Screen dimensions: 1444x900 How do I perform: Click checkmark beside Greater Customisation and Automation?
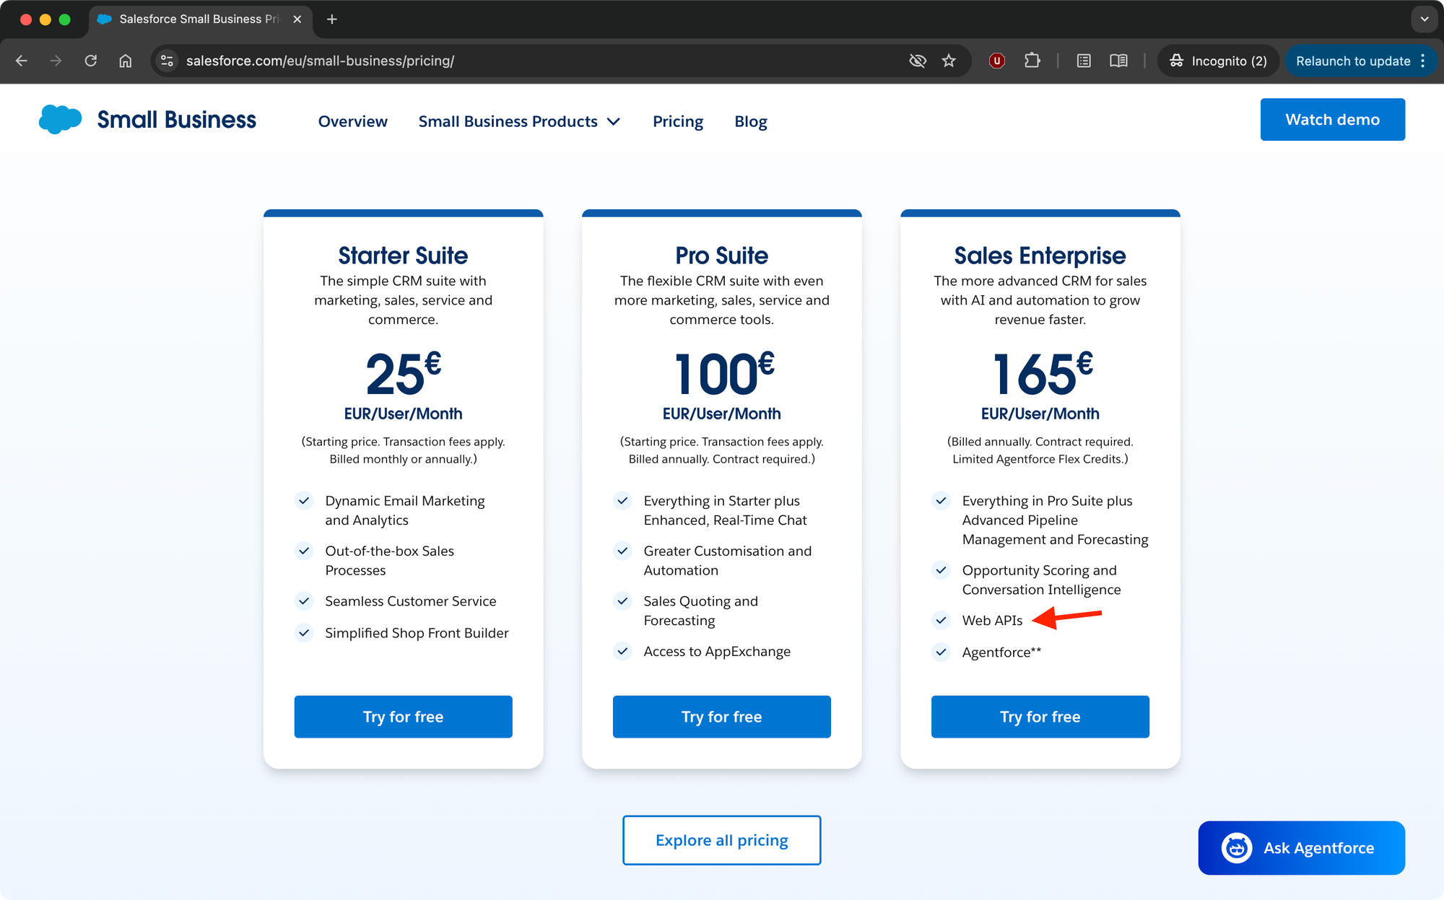(x=622, y=551)
